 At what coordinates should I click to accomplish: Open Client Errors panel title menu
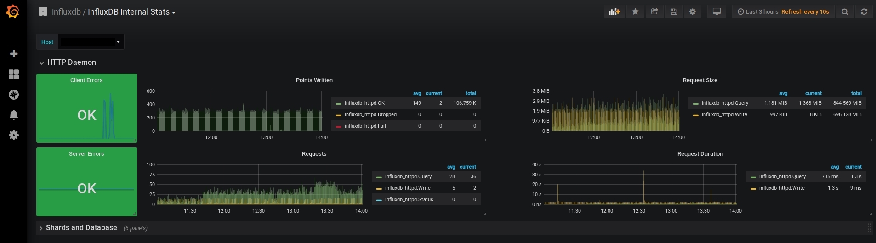coord(86,80)
